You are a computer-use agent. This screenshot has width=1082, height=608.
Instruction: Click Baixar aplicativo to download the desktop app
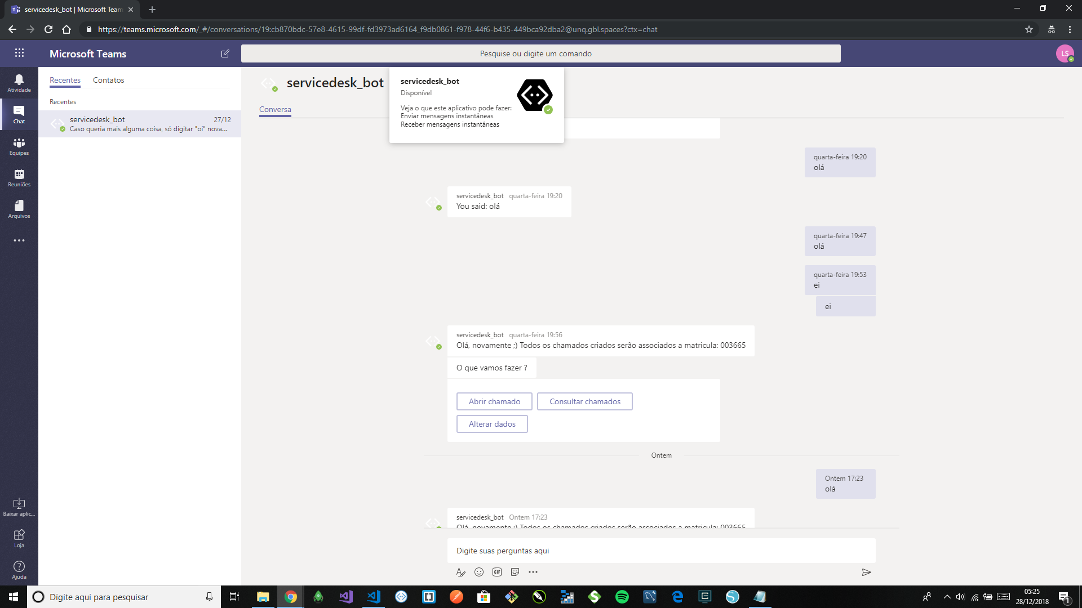19,505
